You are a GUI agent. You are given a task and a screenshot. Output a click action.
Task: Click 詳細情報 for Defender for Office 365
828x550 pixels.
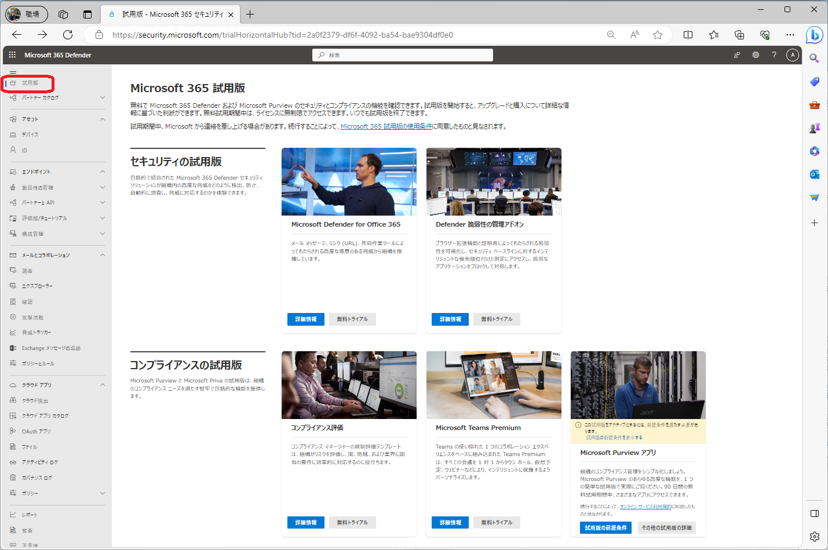click(306, 319)
